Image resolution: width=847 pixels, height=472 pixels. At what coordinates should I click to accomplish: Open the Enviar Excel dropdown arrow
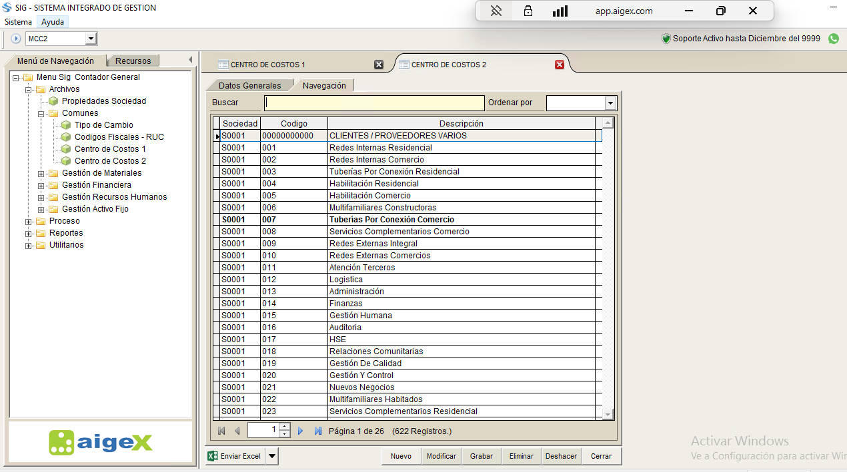click(x=272, y=456)
